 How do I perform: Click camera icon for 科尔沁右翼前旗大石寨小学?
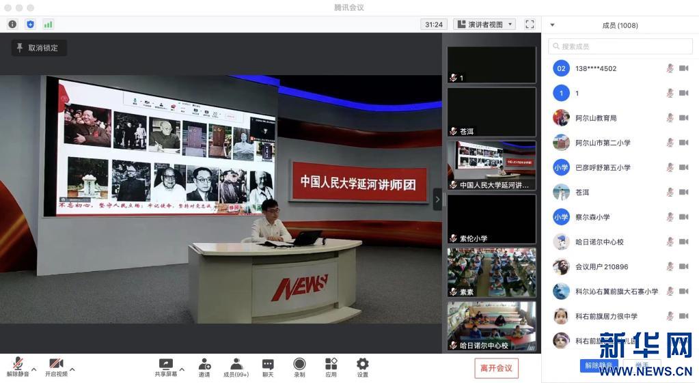click(x=684, y=292)
